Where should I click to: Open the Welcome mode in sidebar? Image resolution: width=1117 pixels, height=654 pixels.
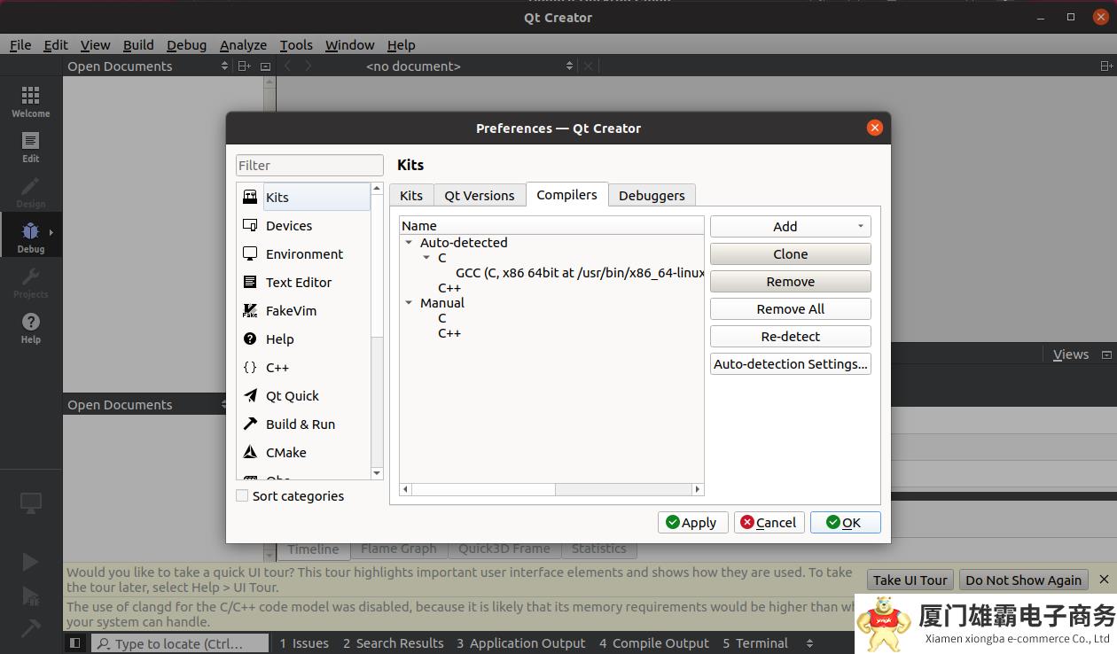[x=30, y=101]
